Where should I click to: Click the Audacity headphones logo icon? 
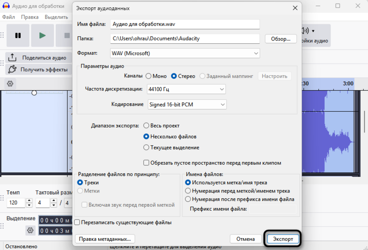pyautogui.click(x=6, y=6)
